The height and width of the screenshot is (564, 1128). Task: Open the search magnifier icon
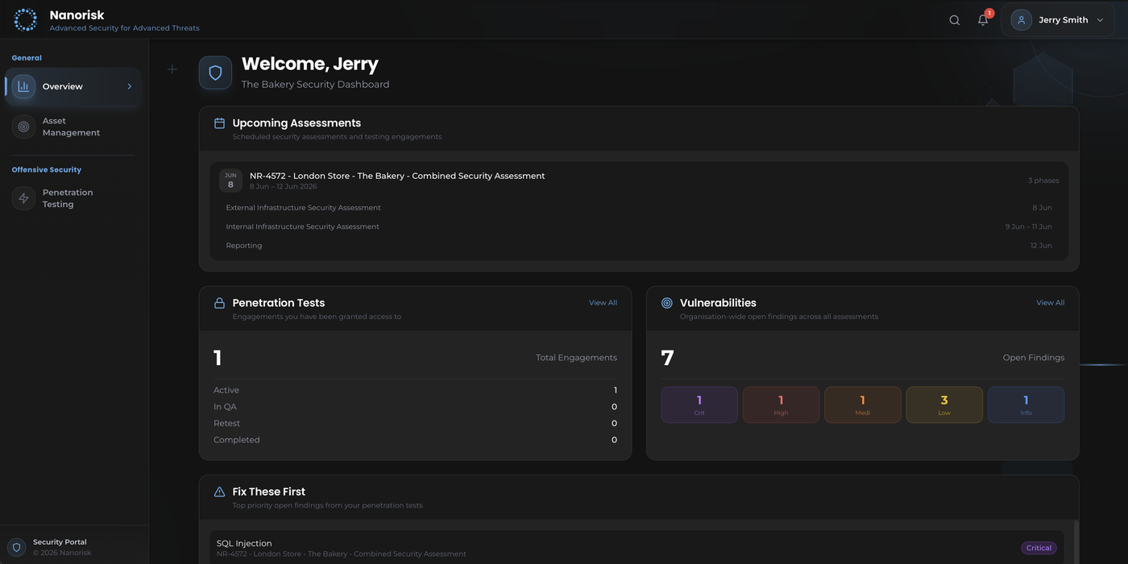954,19
